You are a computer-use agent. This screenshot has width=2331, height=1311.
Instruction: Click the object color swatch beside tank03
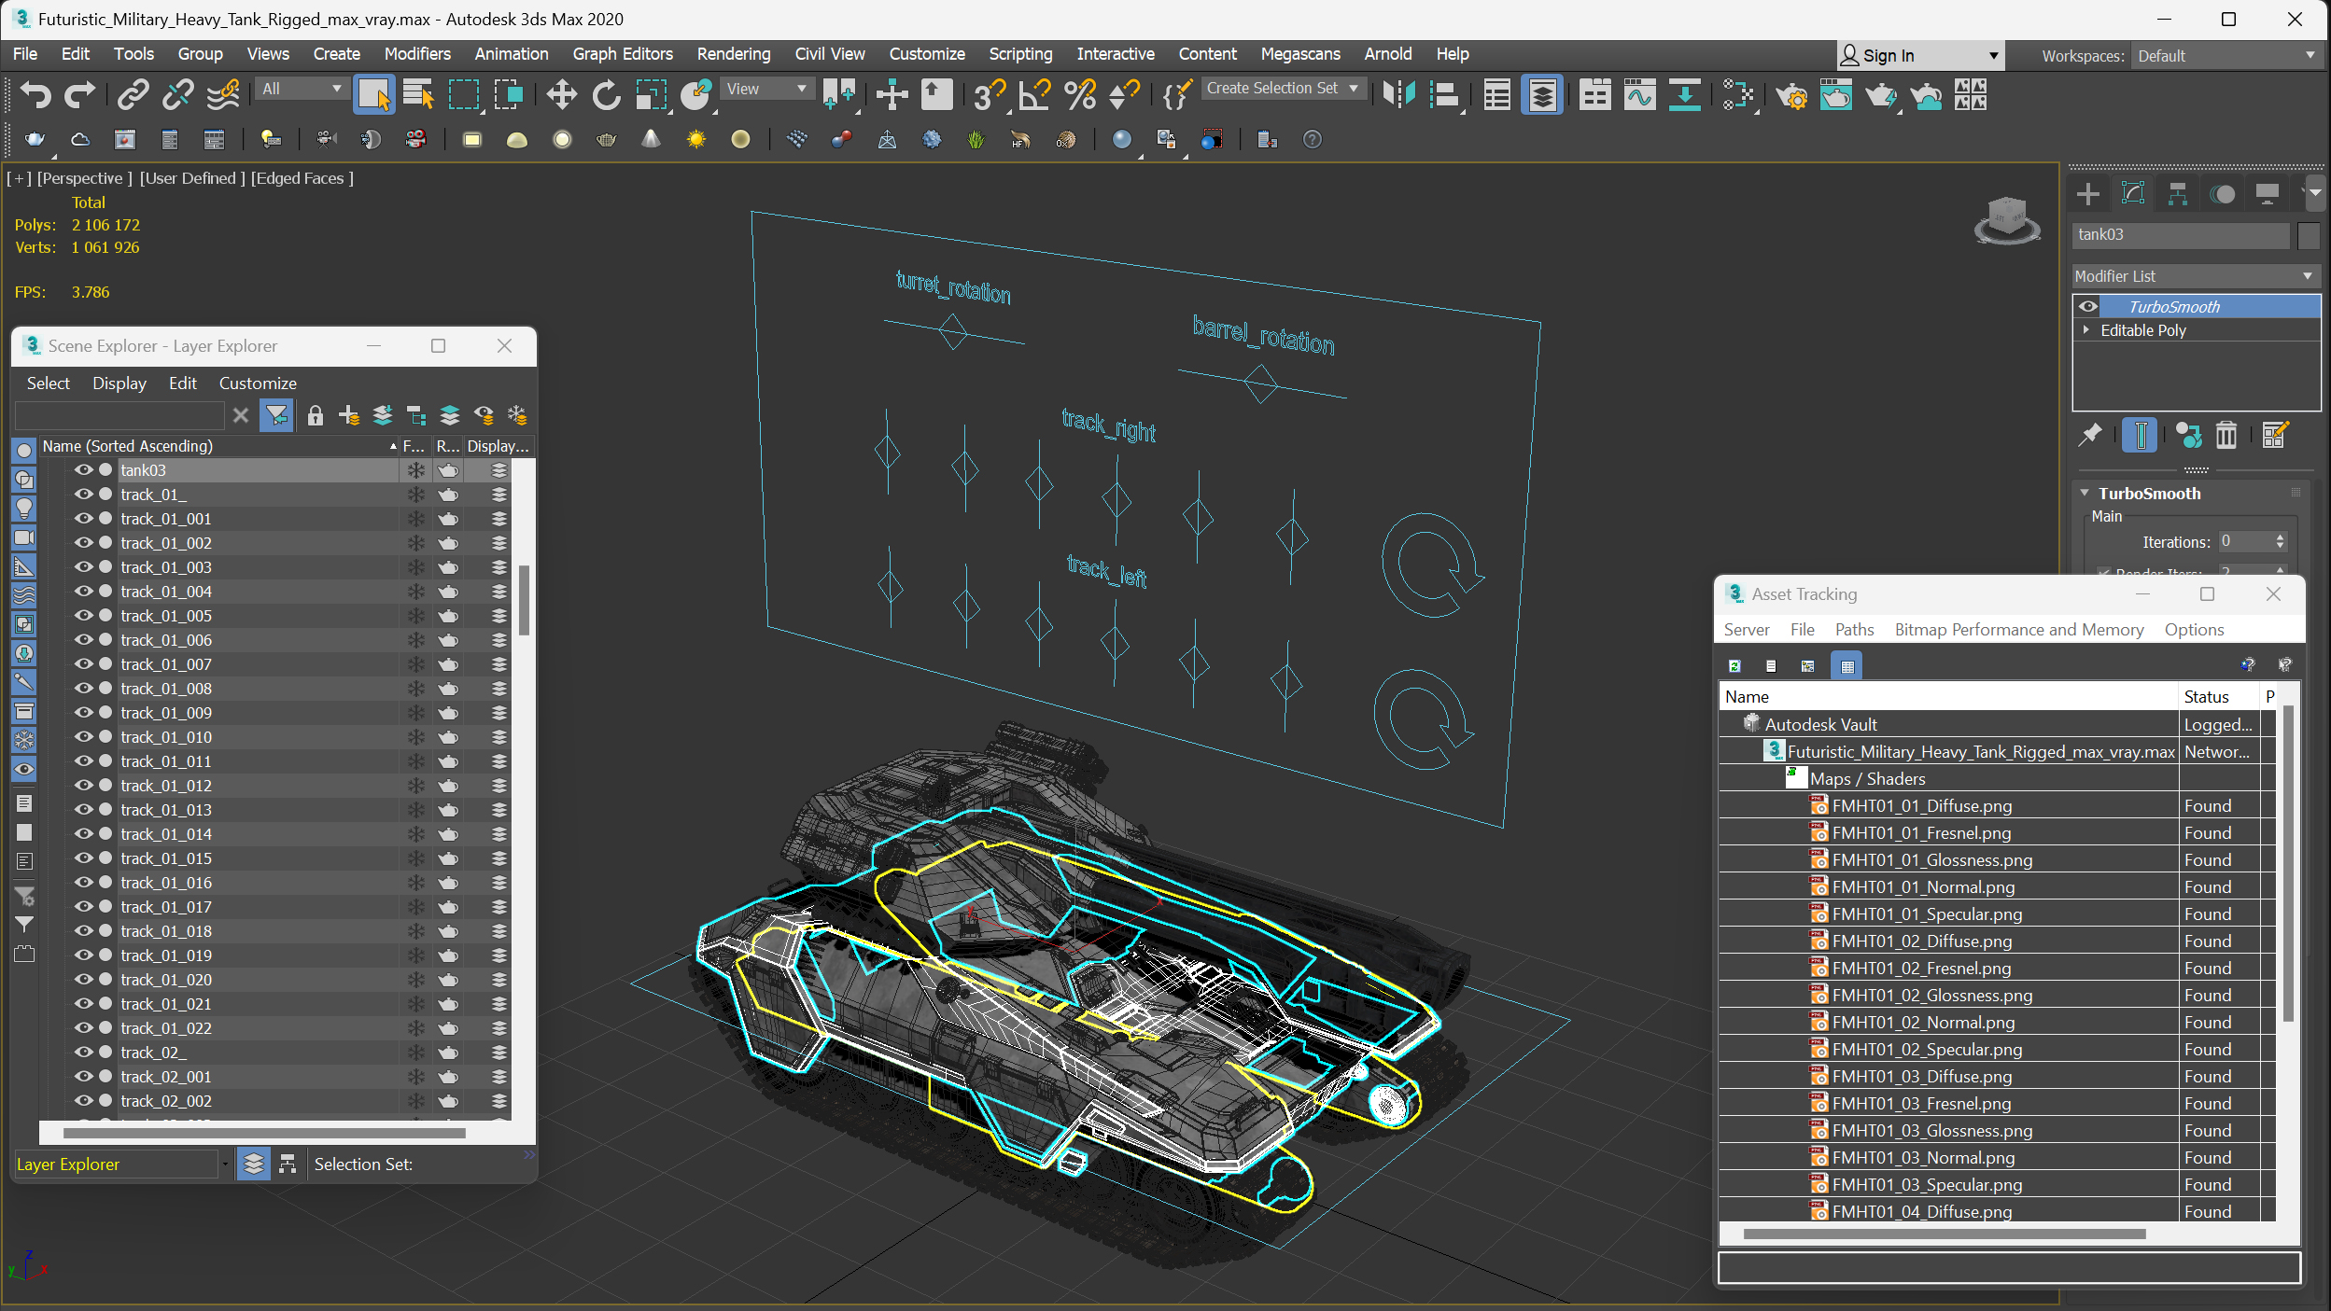point(2309,235)
